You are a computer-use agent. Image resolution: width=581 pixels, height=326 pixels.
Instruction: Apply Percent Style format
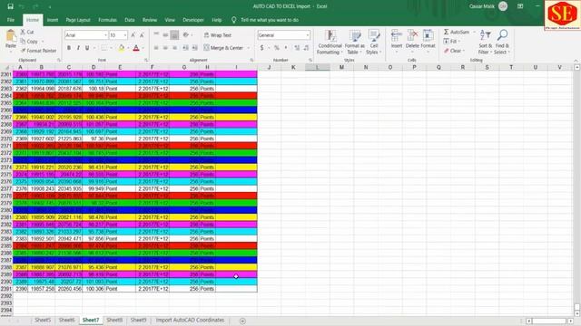pyautogui.click(x=276, y=48)
